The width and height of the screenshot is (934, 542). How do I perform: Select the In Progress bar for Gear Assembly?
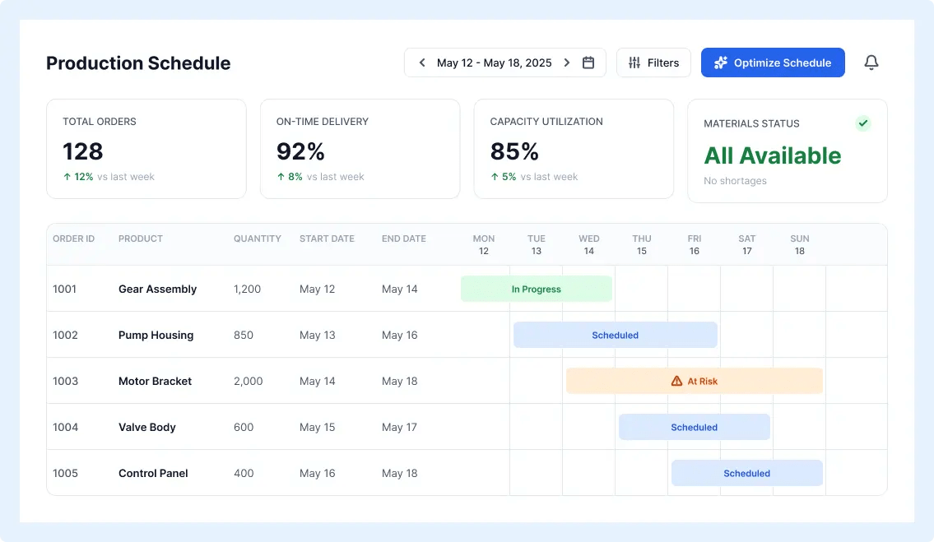[x=536, y=289]
